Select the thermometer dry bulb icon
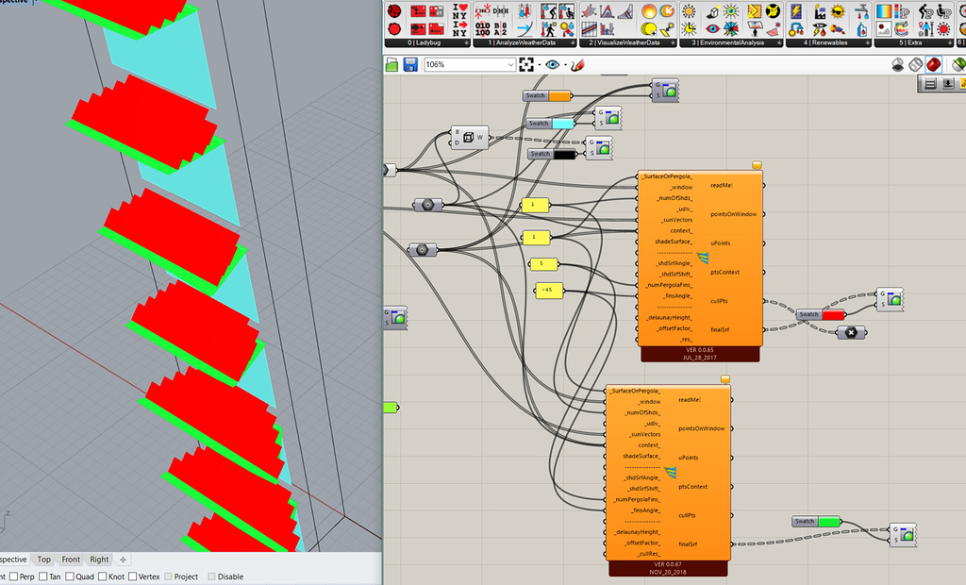Image resolution: width=966 pixels, height=585 pixels. tap(525, 11)
